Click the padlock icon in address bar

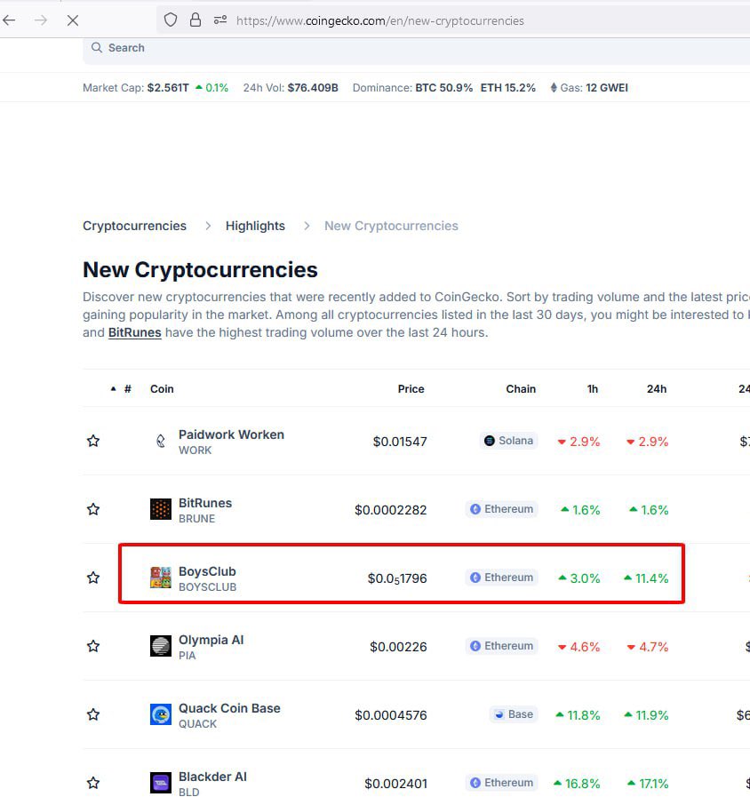pos(195,20)
